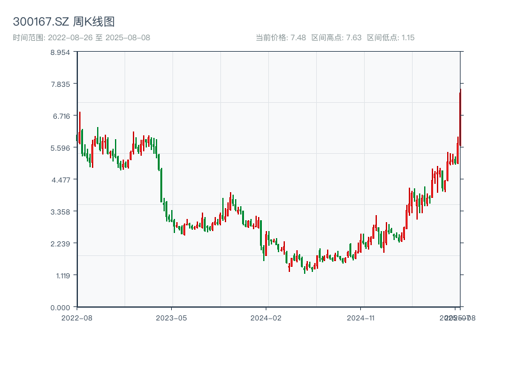Click the 当前价格 7.48 label
Viewport: 511px width, 383px height.
(x=280, y=38)
